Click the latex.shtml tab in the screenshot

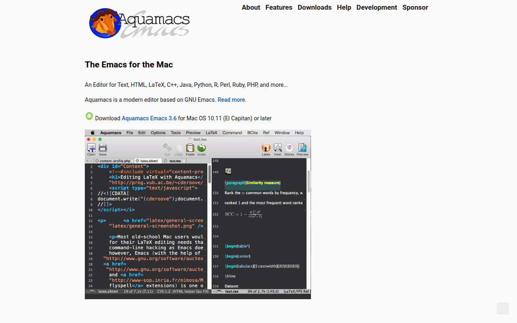click(x=149, y=161)
